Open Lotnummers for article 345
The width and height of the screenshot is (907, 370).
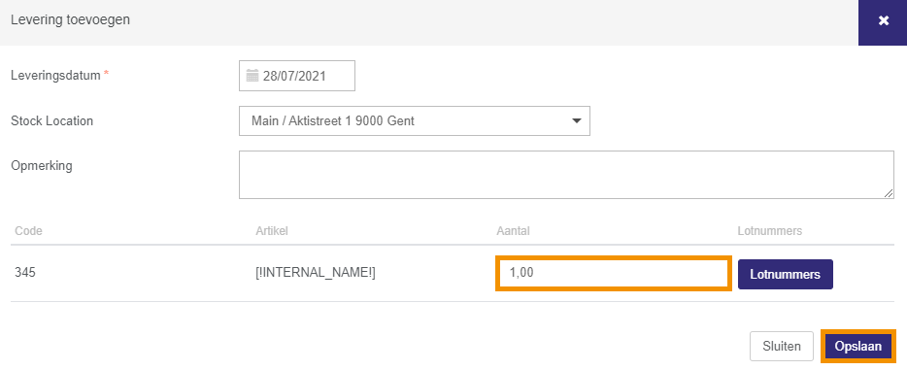(x=785, y=274)
